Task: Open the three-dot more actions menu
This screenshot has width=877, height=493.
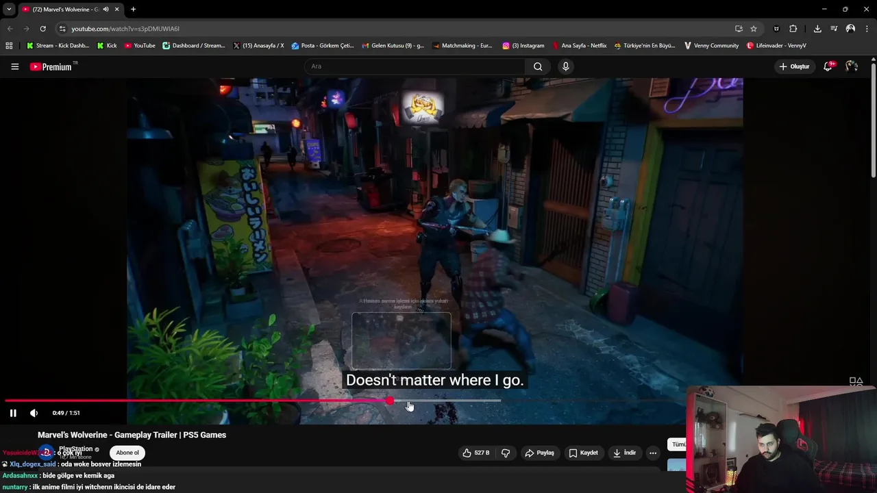Action: point(652,453)
